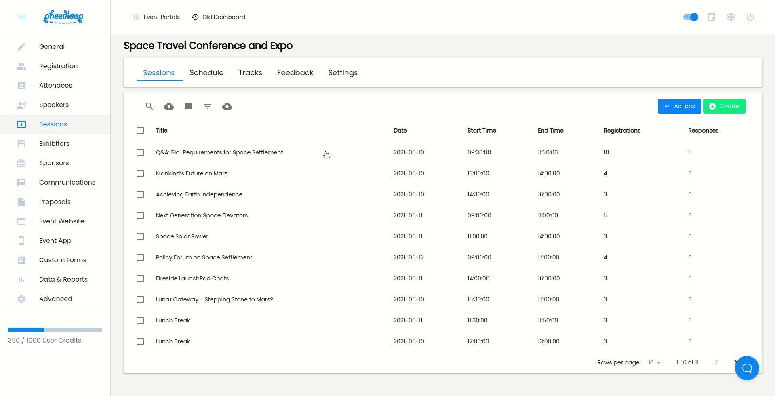Open the view columns icon
This screenshot has width=775, height=396.
tap(188, 106)
